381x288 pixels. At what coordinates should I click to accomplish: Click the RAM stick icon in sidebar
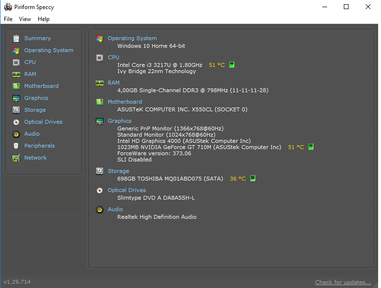[16, 74]
